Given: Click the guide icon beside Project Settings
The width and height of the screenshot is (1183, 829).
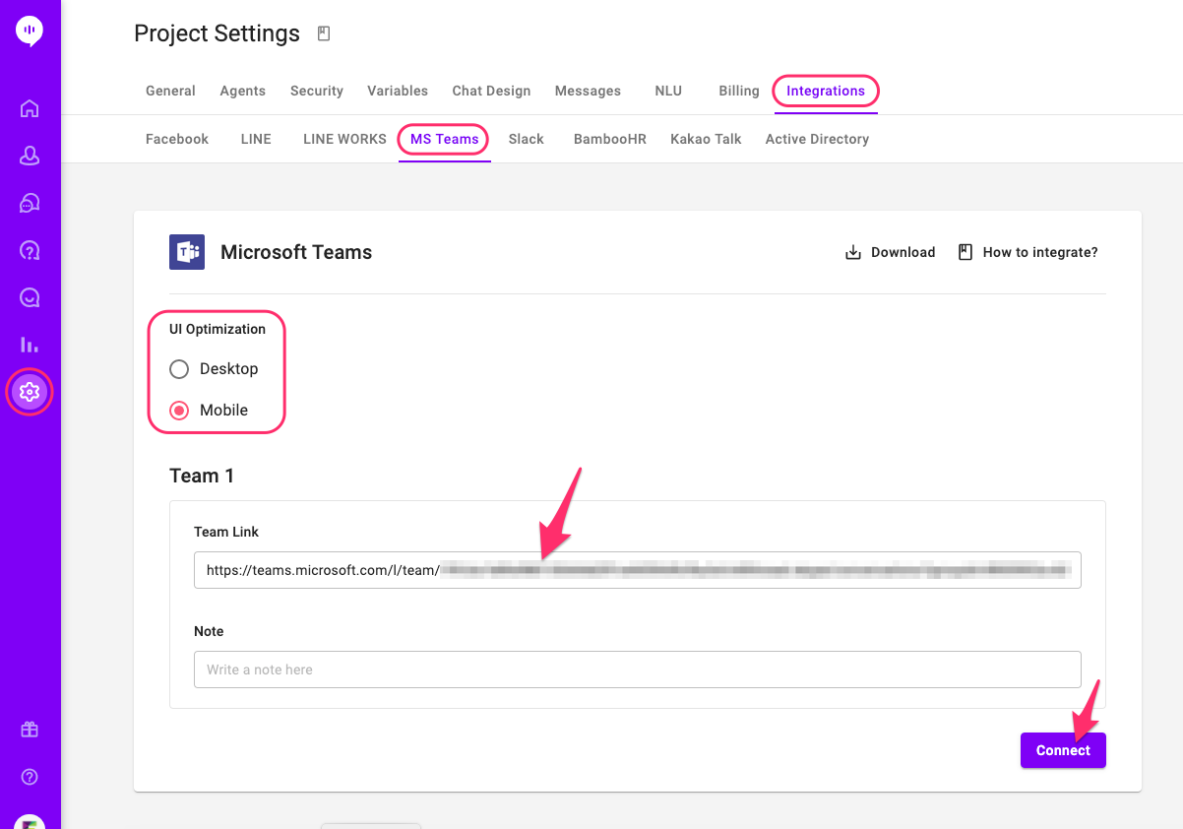Looking at the screenshot, I should pyautogui.click(x=324, y=34).
